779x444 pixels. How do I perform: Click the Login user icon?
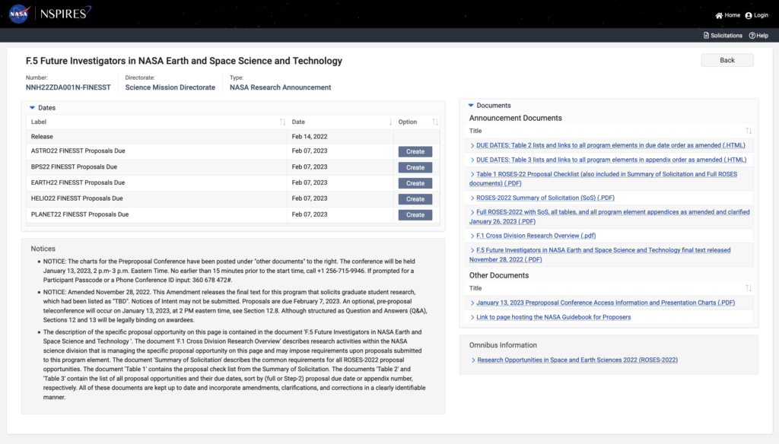[749, 15]
